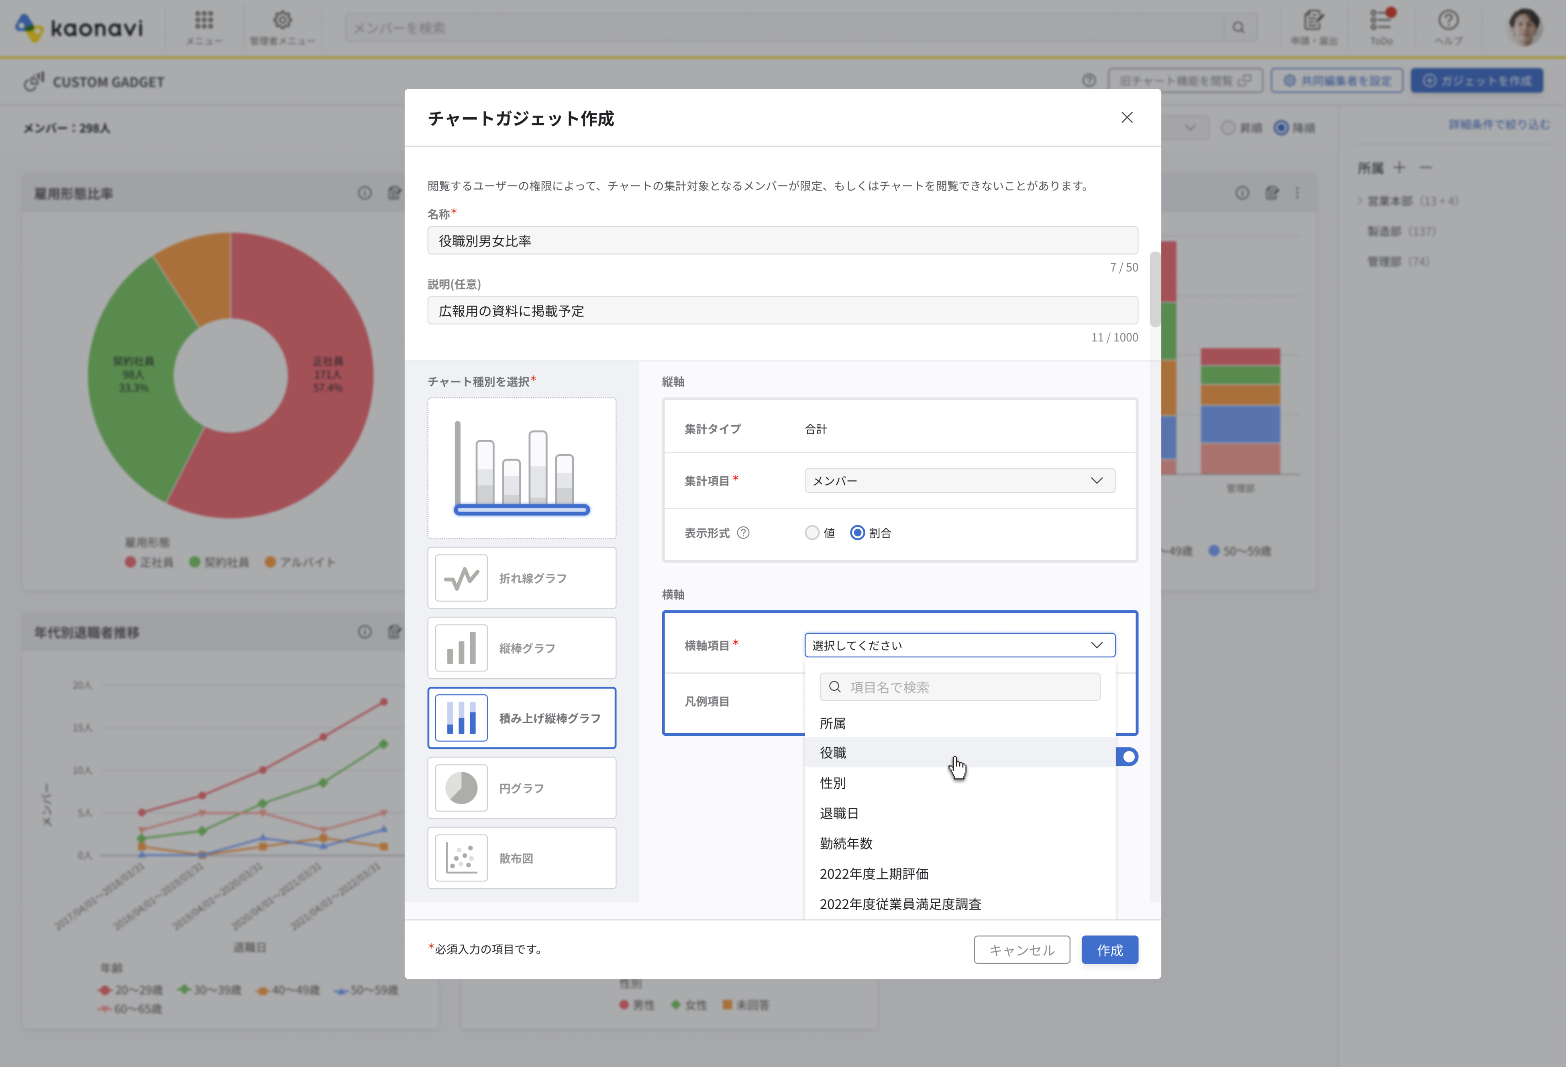Select the scatter plot (散布図) icon
Viewport: 1566px width, 1067px height.
[x=462, y=858]
